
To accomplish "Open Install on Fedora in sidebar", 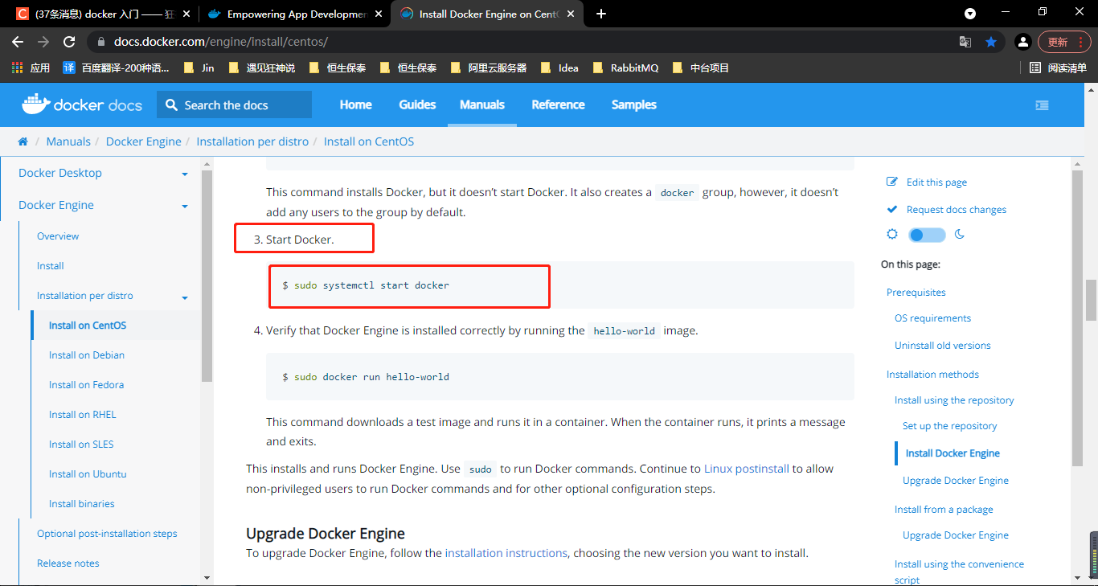I will [x=86, y=385].
